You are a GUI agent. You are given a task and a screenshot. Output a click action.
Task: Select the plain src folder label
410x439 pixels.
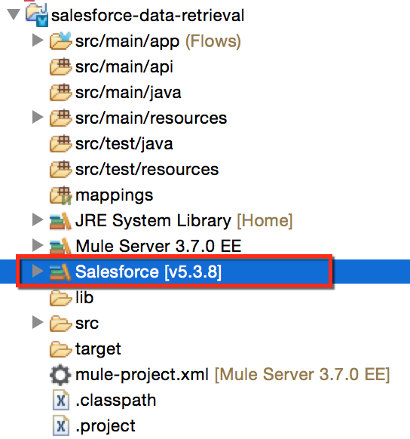(87, 324)
